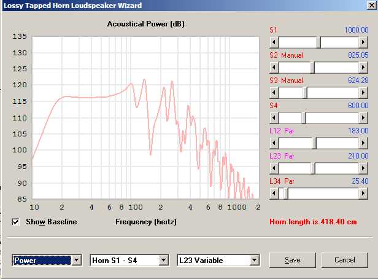Click the right arrow of the L23 Par slider

[x=363, y=168]
